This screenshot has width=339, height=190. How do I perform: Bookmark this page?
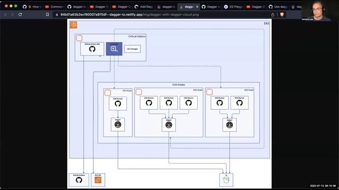tap(47, 14)
